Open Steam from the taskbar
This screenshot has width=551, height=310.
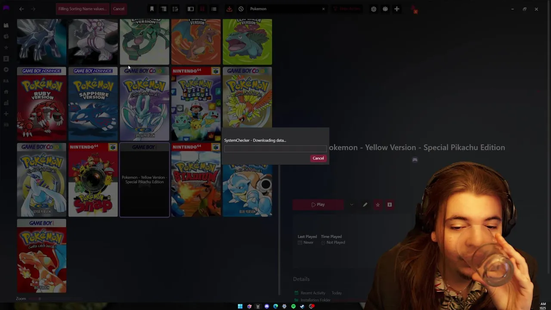point(302,307)
